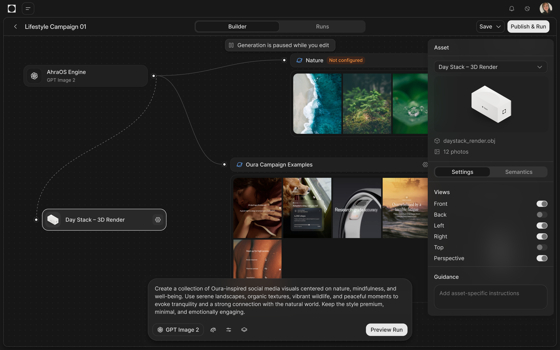Click the Preview Run button
This screenshot has height=350, width=560.
[x=386, y=330]
